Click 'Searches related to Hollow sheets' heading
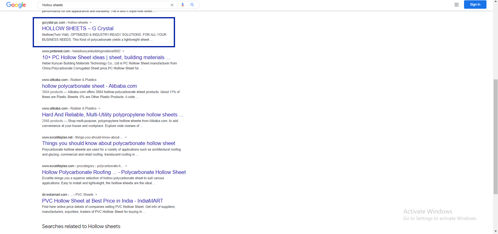The image size is (498, 234). 81,226
